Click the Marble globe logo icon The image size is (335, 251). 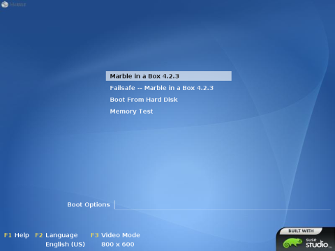pyautogui.click(x=5, y=4)
